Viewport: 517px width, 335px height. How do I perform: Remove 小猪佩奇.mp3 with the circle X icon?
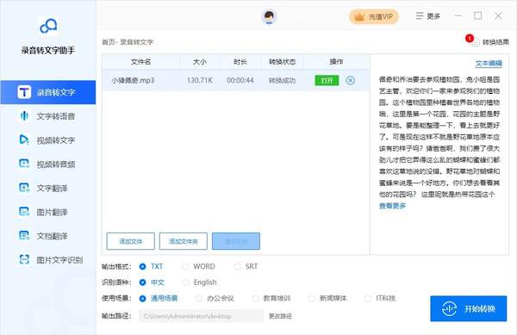point(350,80)
